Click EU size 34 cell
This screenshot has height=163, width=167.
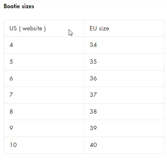pyautogui.click(x=124, y=45)
